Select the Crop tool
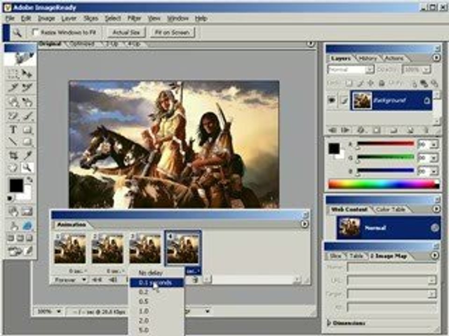 click(x=13, y=155)
